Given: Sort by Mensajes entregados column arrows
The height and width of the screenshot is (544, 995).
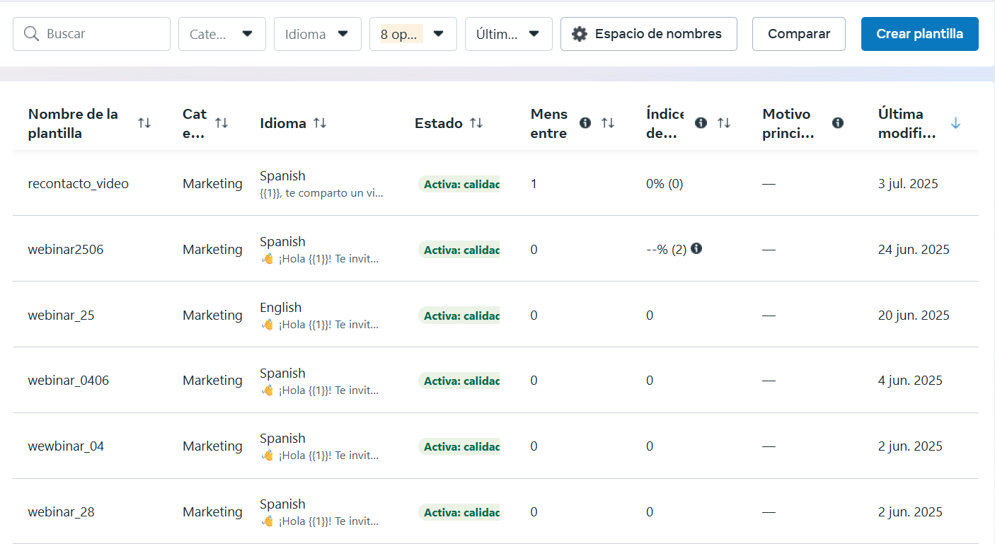Looking at the screenshot, I should pyautogui.click(x=608, y=123).
